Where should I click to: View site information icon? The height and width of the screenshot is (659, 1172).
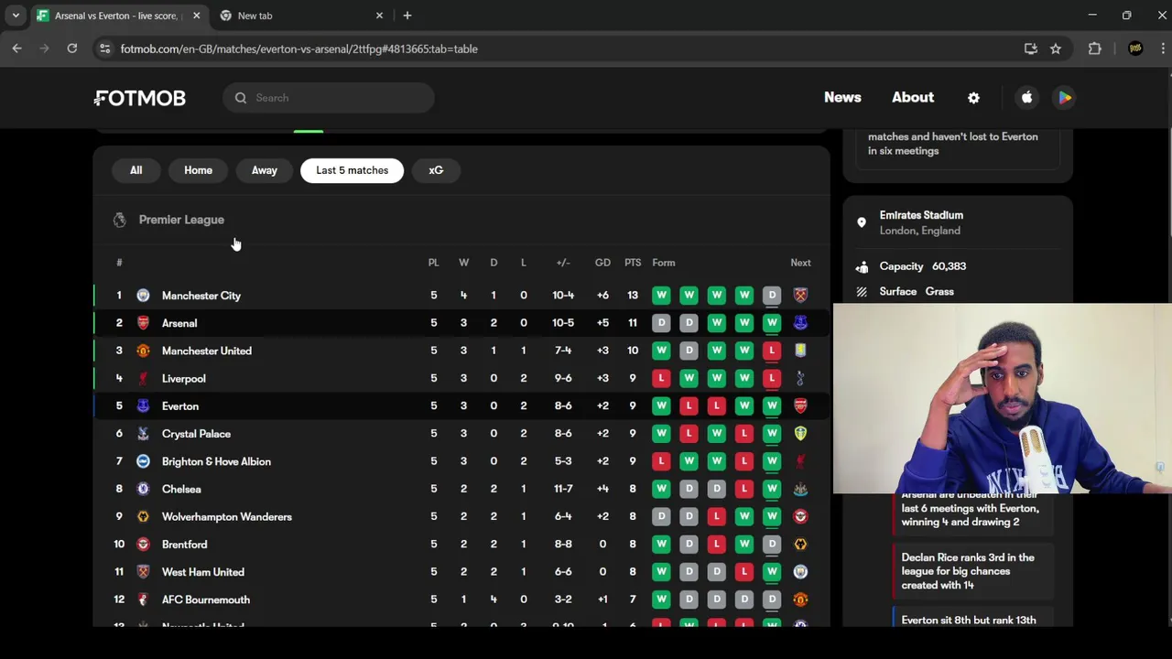[x=104, y=49]
